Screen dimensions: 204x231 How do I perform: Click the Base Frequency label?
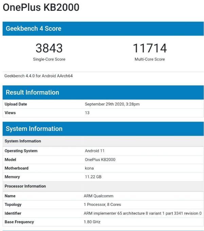coord(19,222)
